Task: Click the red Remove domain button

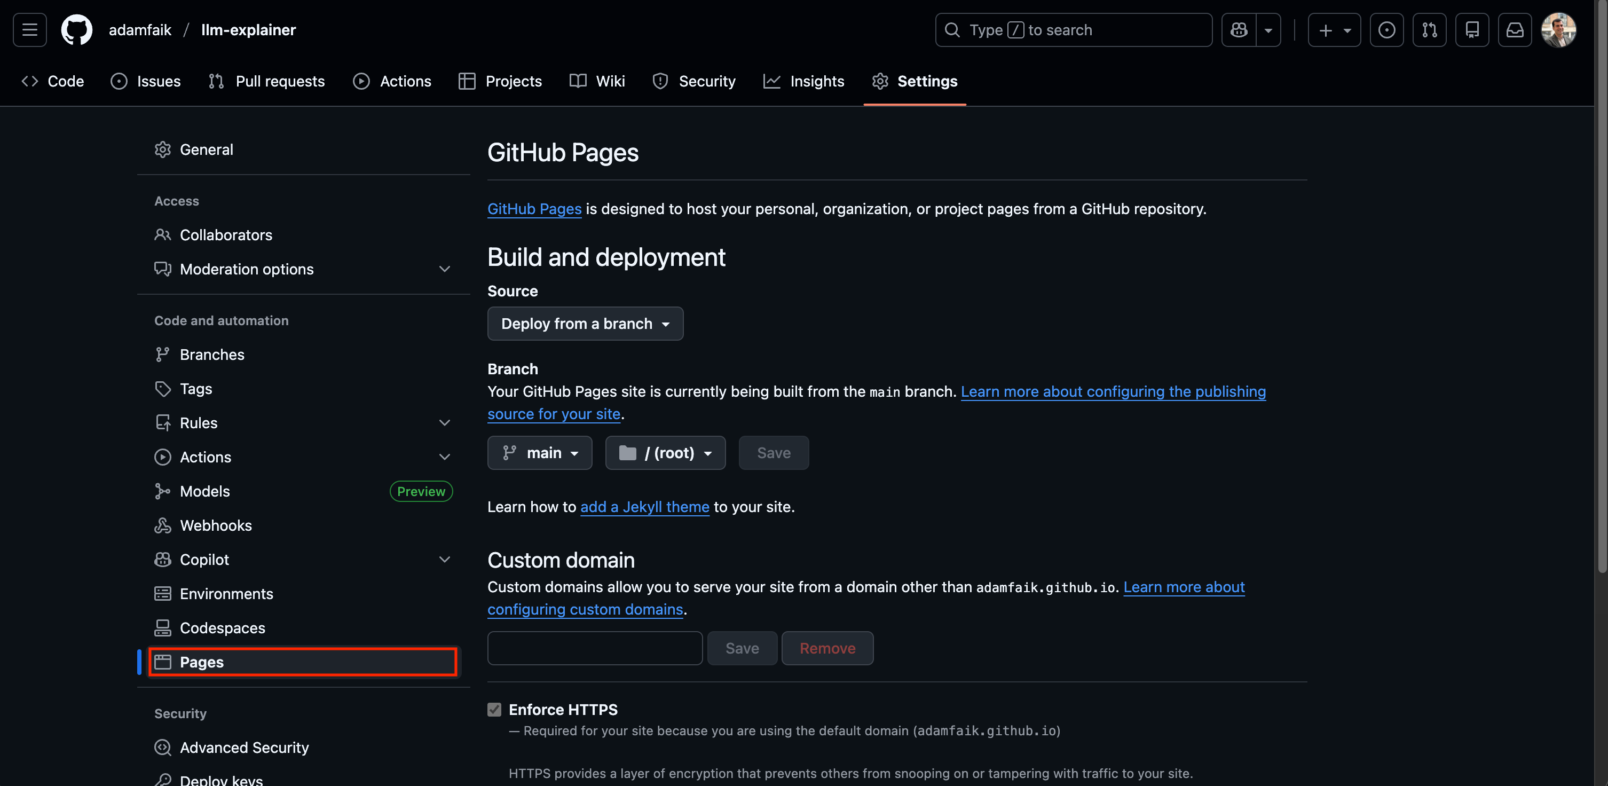Action: coord(827,648)
